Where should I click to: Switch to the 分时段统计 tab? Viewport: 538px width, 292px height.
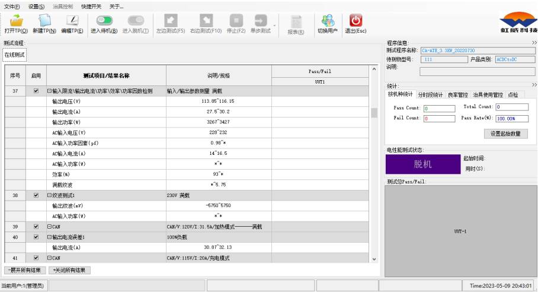(430, 94)
